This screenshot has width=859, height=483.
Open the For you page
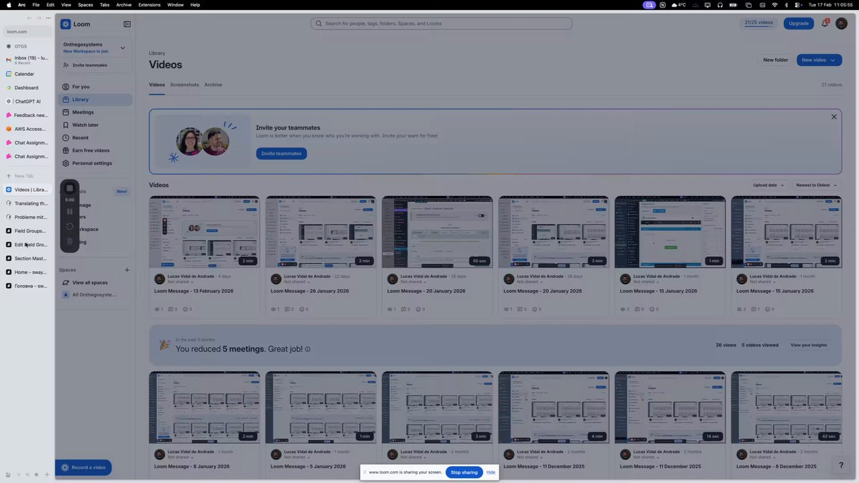pyautogui.click(x=95, y=87)
